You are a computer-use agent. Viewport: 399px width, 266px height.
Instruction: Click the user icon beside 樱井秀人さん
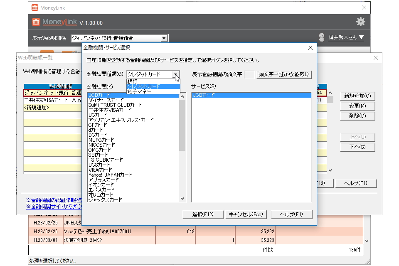[322, 37]
